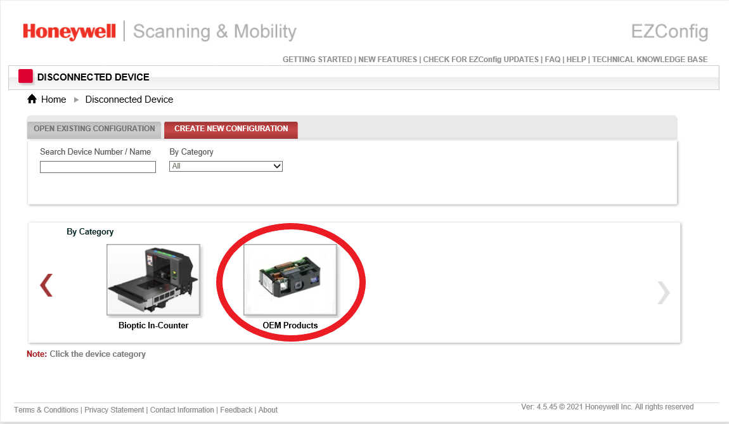Open the Terms & Conditions footer link

pyautogui.click(x=46, y=410)
